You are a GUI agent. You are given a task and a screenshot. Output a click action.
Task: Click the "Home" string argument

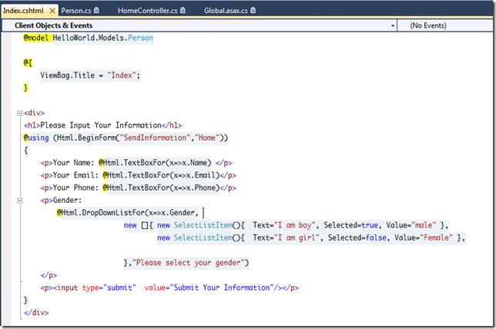tap(207, 138)
